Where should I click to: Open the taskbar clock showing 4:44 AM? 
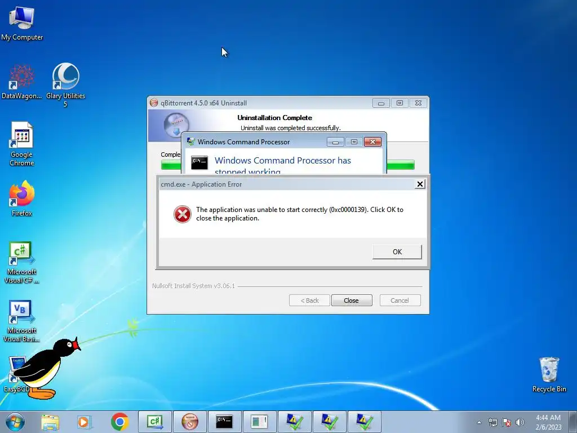(x=548, y=422)
